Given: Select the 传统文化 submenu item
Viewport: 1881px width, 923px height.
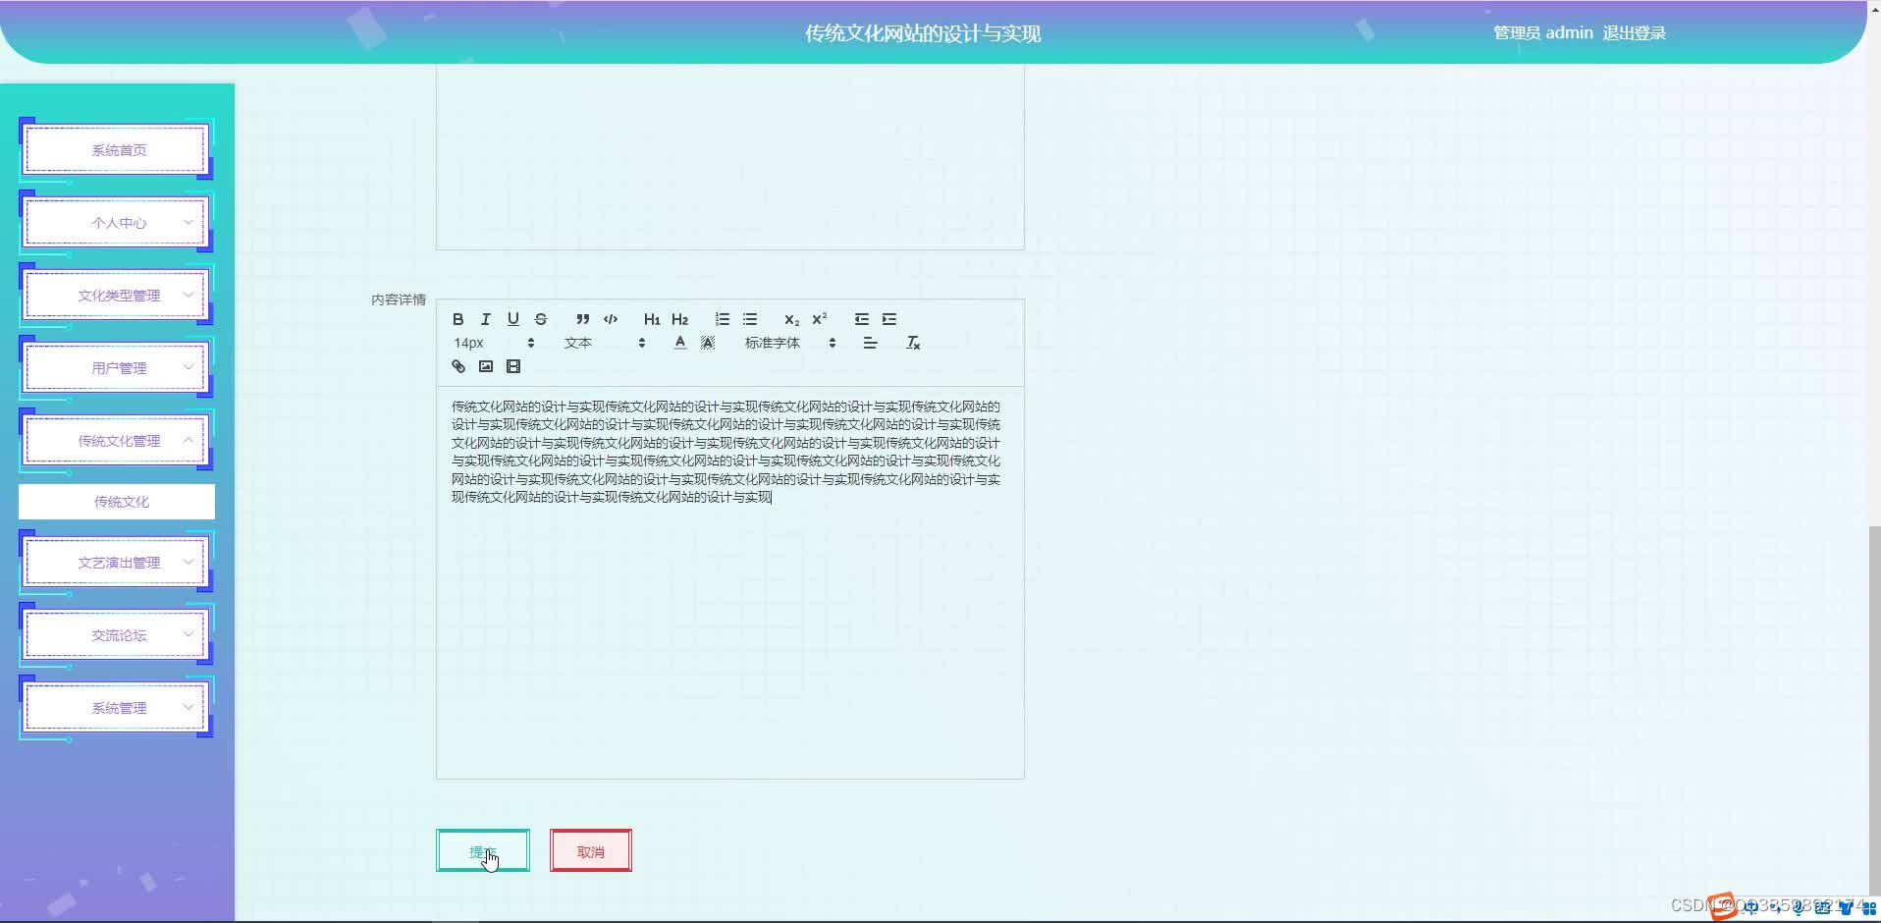Looking at the screenshot, I should coord(117,502).
